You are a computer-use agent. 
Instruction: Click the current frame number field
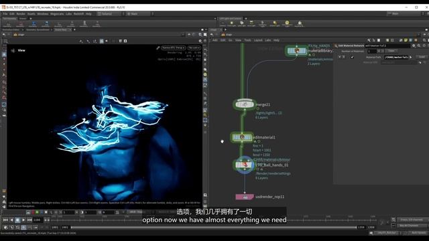pyautogui.click(x=38, y=220)
